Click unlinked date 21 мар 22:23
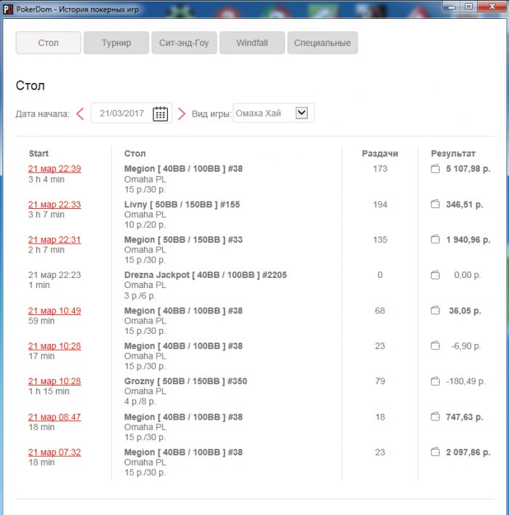The image size is (509, 515). [x=55, y=275]
